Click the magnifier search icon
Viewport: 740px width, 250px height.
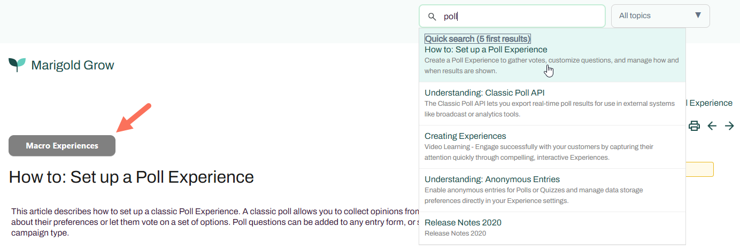click(x=433, y=17)
